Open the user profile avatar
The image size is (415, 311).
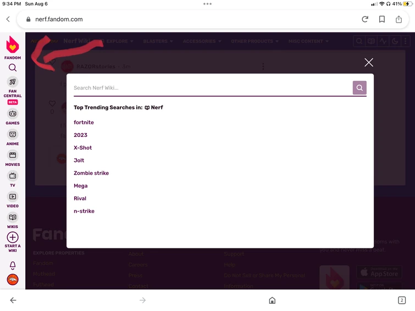click(13, 280)
